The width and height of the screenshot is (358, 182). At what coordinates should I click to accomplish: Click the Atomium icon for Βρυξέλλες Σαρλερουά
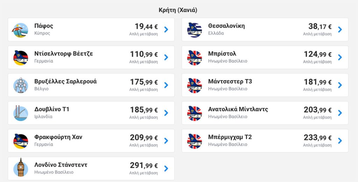pos(21,85)
